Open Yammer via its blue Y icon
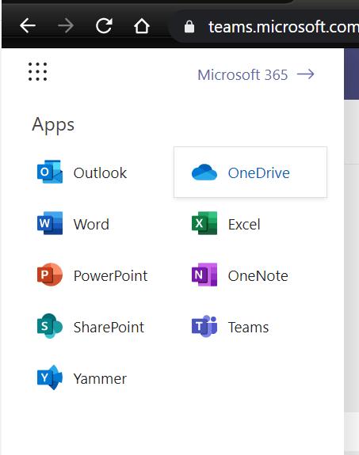 point(50,377)
